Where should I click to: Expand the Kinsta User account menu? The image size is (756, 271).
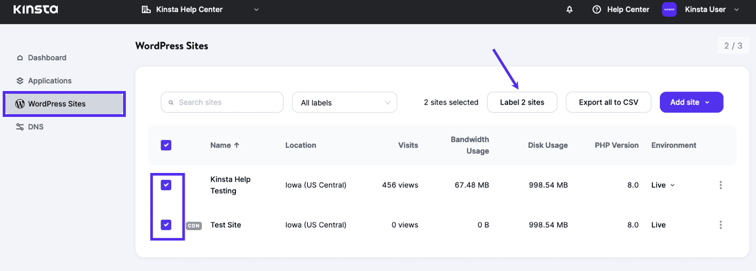(x=737, y=10)
